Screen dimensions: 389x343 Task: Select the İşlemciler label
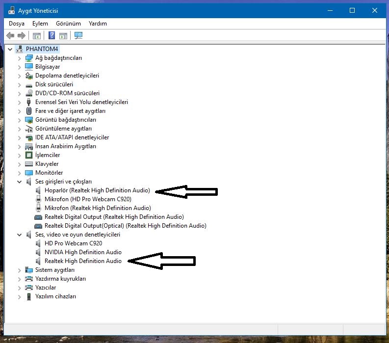coord(48,155)
